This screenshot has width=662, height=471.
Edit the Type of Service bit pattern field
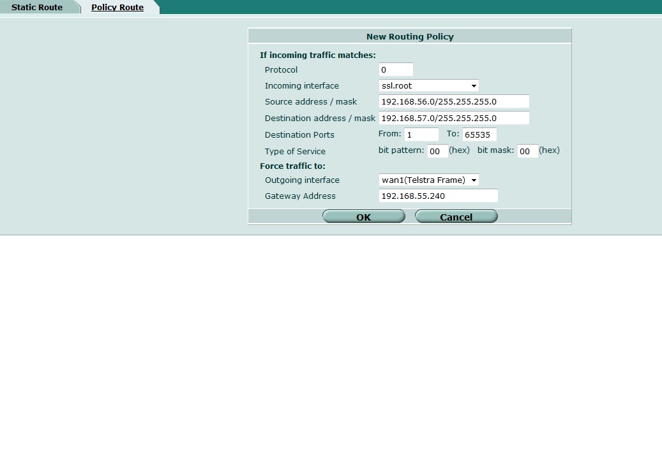point(437,150)
